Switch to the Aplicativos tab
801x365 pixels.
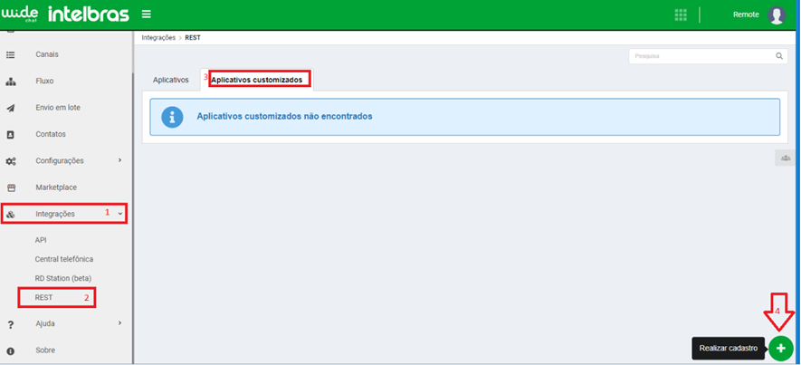click(171, 80)
